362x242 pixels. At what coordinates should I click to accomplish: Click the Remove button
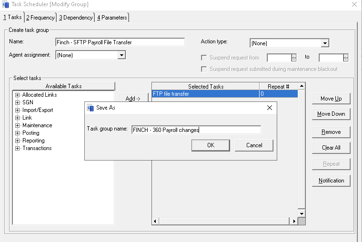[331, 132]
